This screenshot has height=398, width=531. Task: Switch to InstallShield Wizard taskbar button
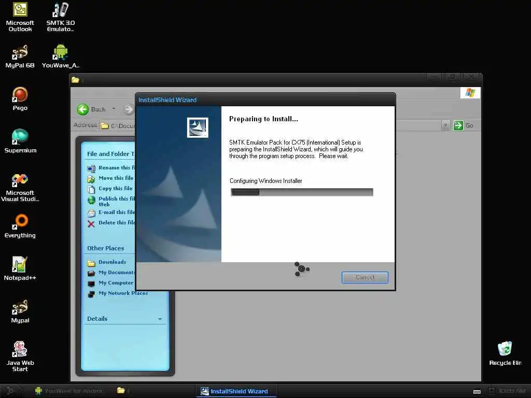point(236,391)
